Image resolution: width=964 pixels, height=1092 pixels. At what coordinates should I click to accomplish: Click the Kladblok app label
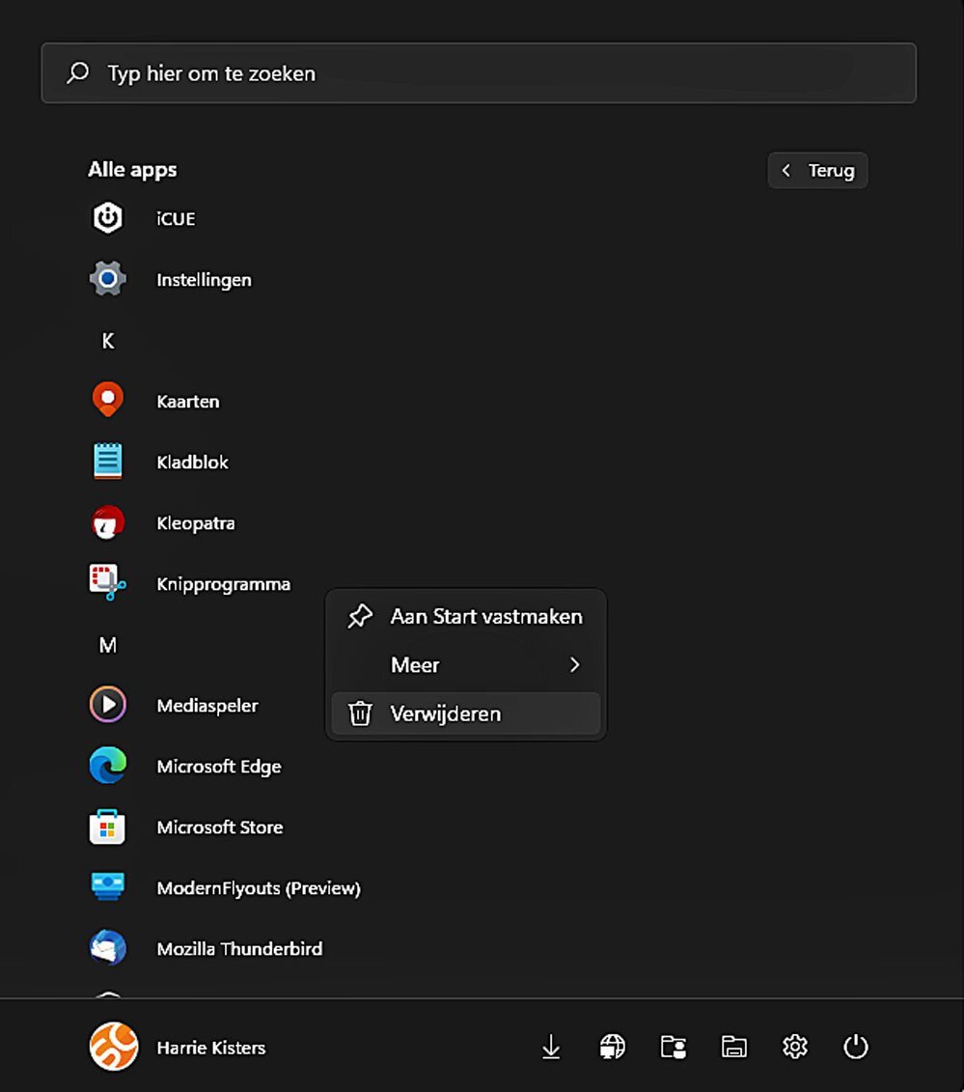coord(192,462)
